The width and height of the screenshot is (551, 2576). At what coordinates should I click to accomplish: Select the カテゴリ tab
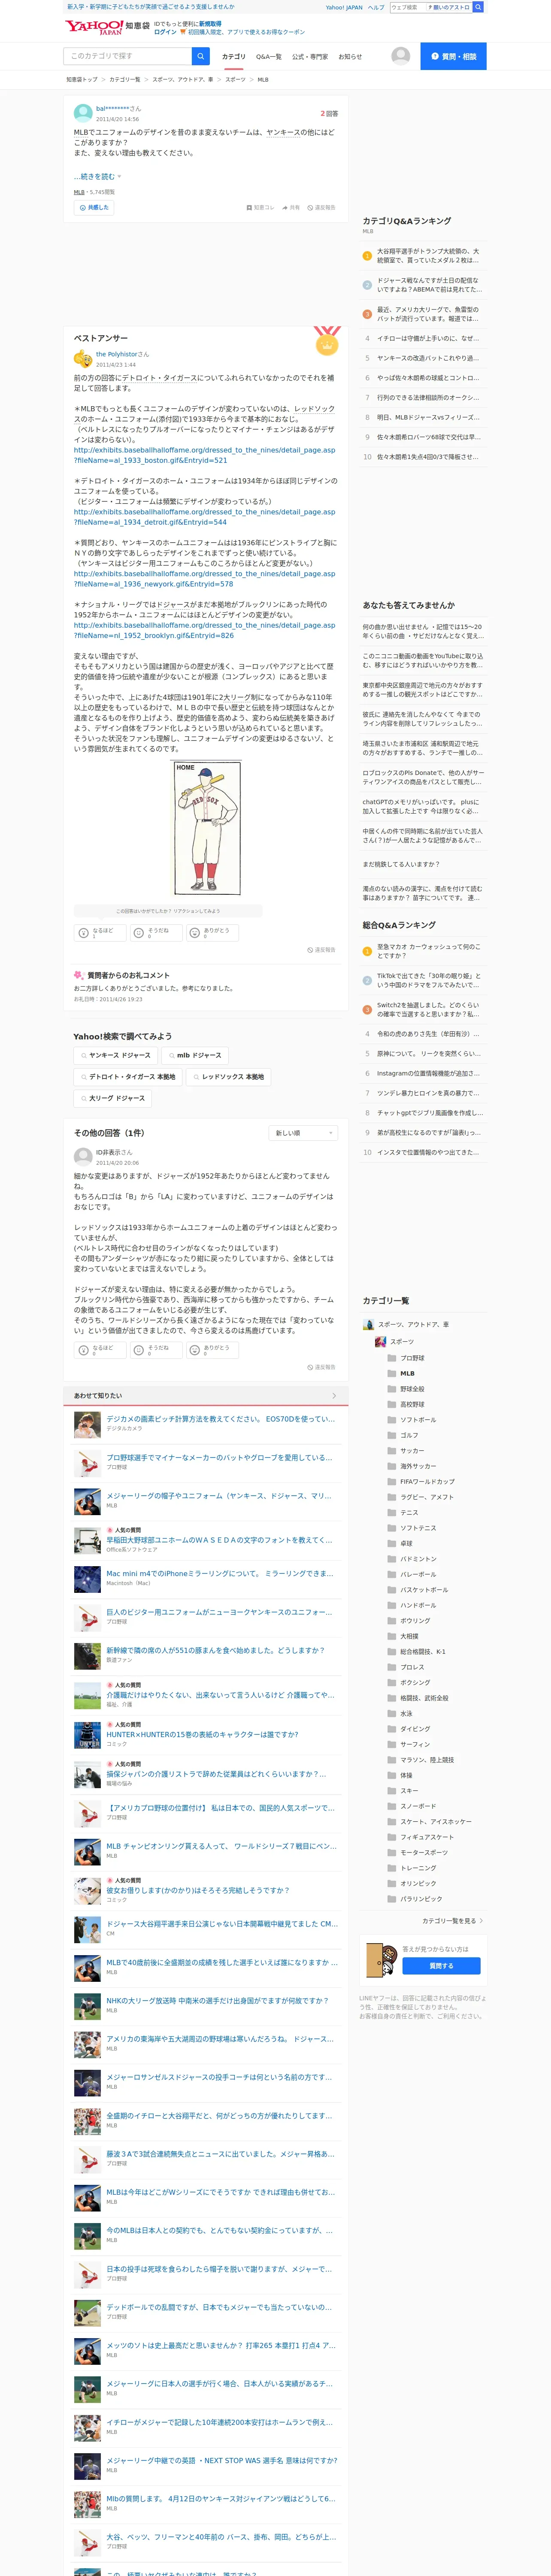click(x=233, y=57)
